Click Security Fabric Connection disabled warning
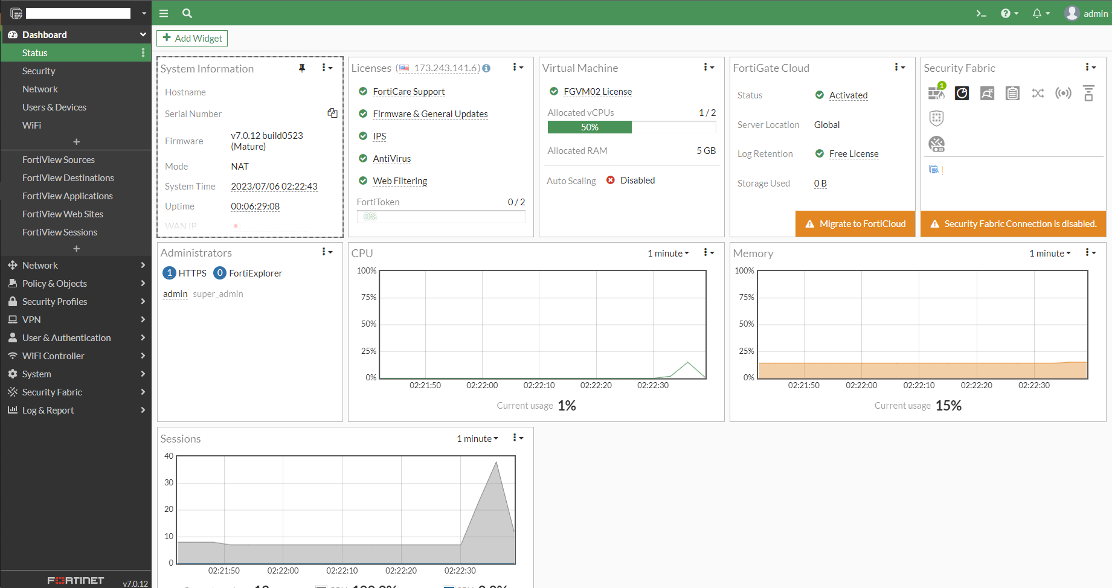This screenshot has width=1112, height=588. point(1013,223)
